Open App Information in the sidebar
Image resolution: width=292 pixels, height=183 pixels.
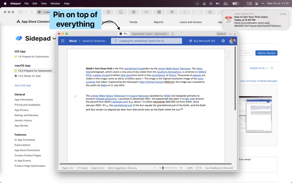pyautogui.click(x=24, y=100)
